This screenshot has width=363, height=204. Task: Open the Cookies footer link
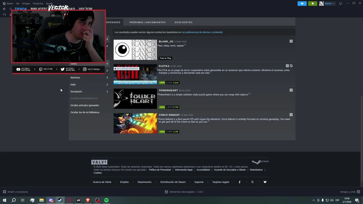[98, 173]
